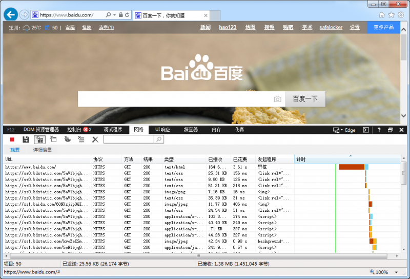The width and height of the screenshot is (410, 279).
Task: Open a new browser tab
Action: [x=215, y=15]
